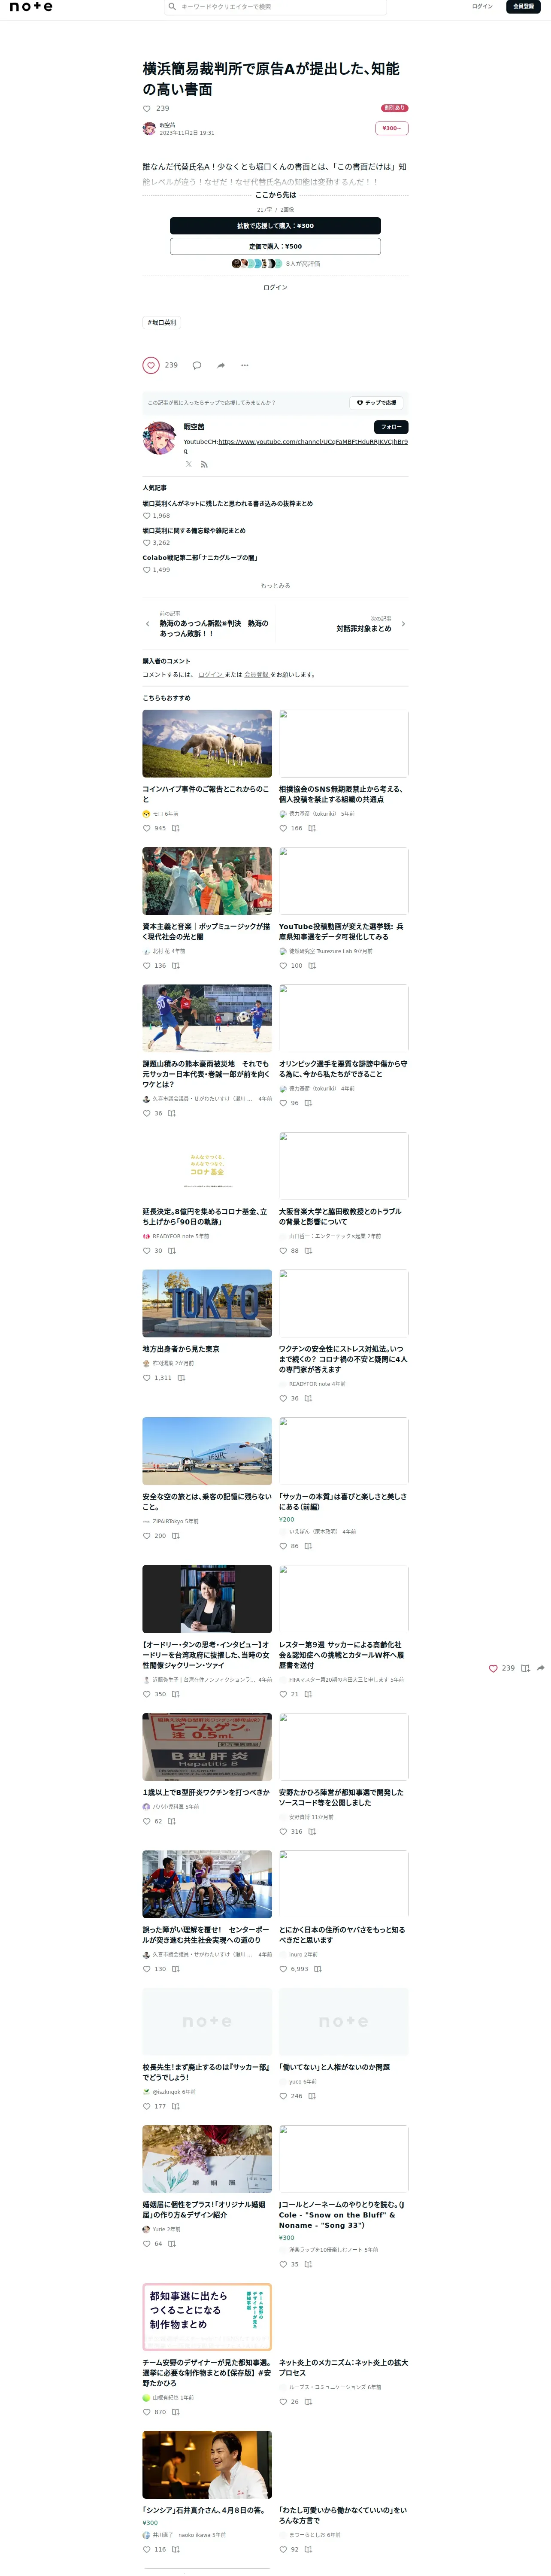Screen dimensions: 551x2576
Task: Open the B型肝炎 vaccine thumbnail
Action: 207,1747
